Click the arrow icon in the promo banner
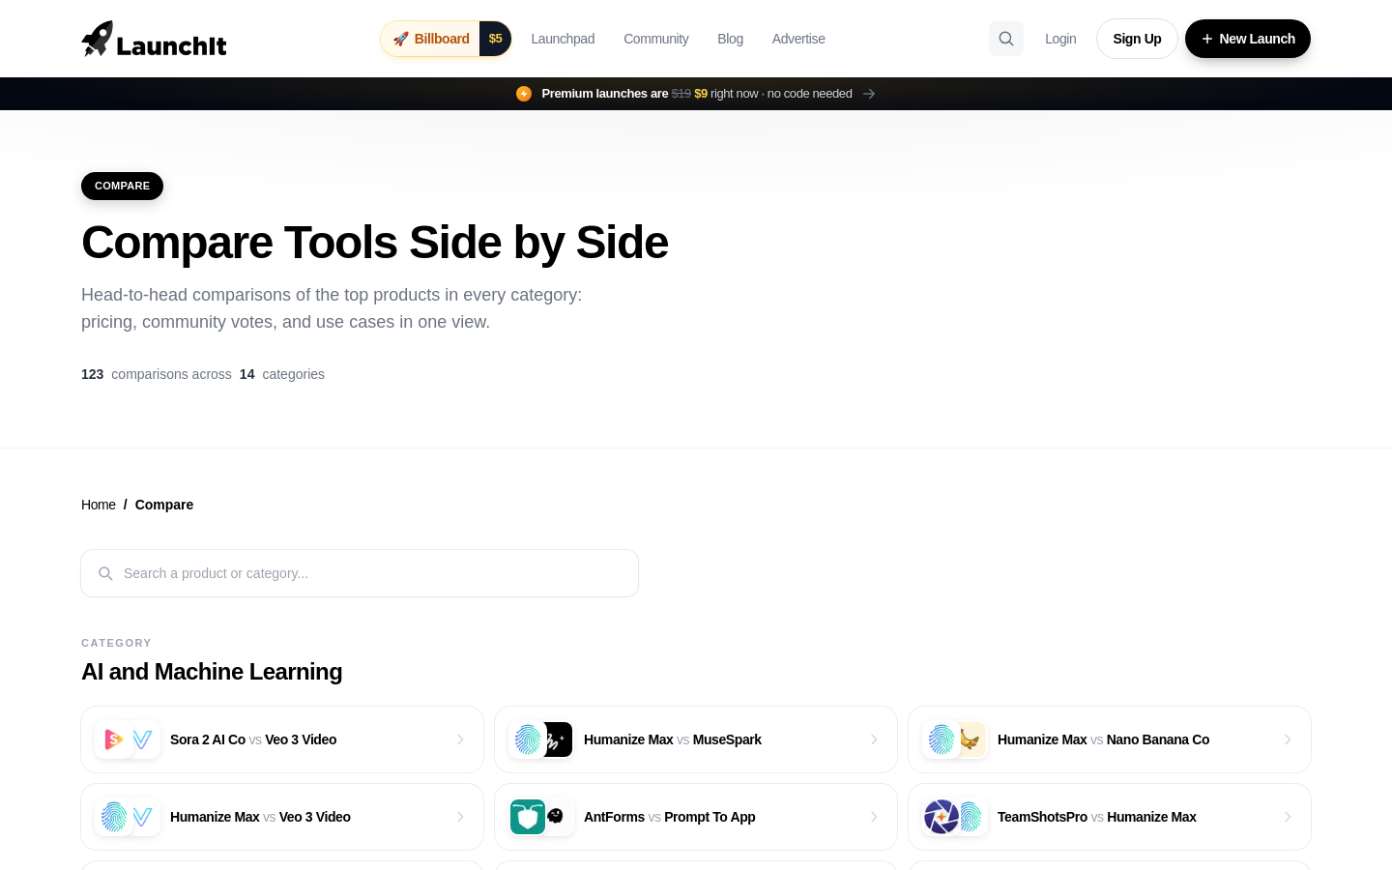Screen dimensions: 1392x870 pos(869,94)
